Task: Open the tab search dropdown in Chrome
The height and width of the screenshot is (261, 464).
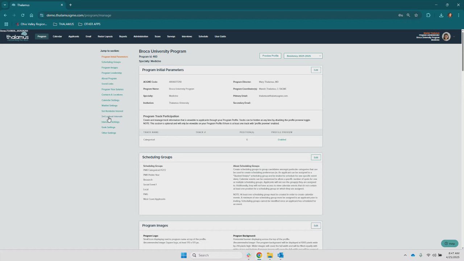Action: [5, 5]
